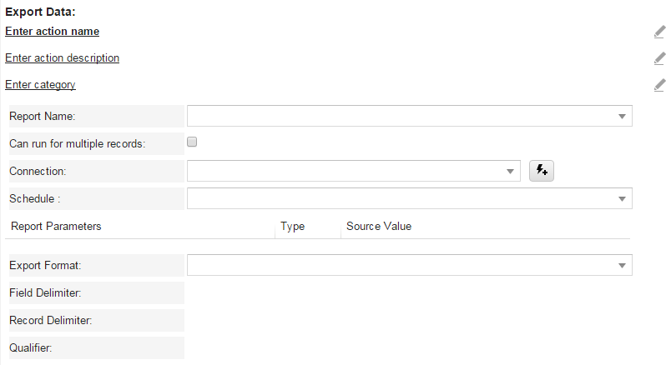
Task: Expand the Export Format dropdown arrow
Action: coord(622,265)
